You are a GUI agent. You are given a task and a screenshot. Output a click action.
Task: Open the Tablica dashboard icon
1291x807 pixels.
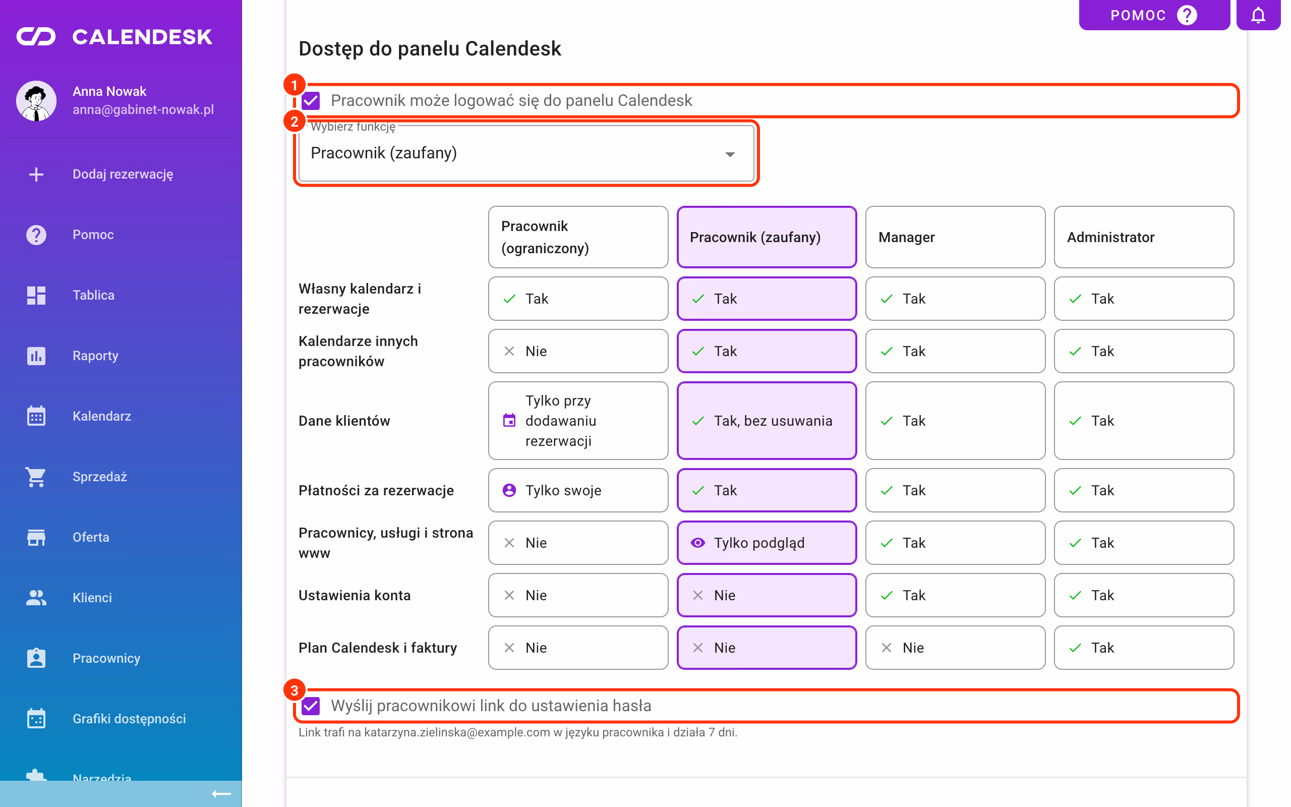coord(36,295)
